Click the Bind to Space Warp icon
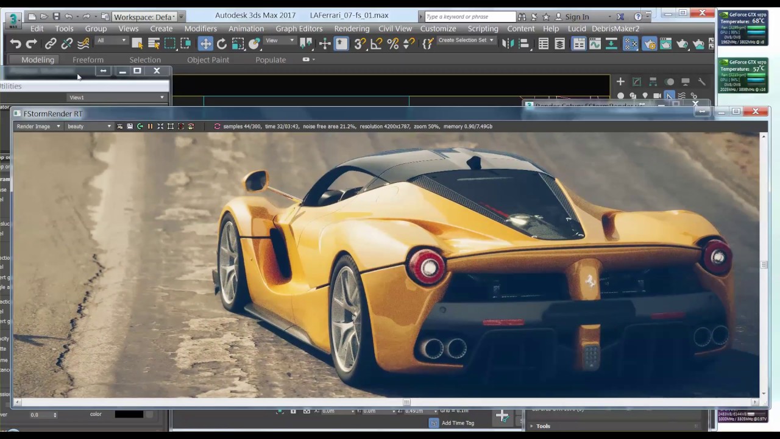 click(x=83, y=43)
